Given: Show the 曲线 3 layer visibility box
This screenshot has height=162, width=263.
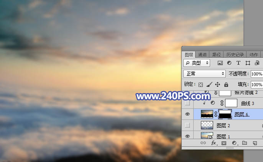Looking at the screenshot, I should point(187,103).
